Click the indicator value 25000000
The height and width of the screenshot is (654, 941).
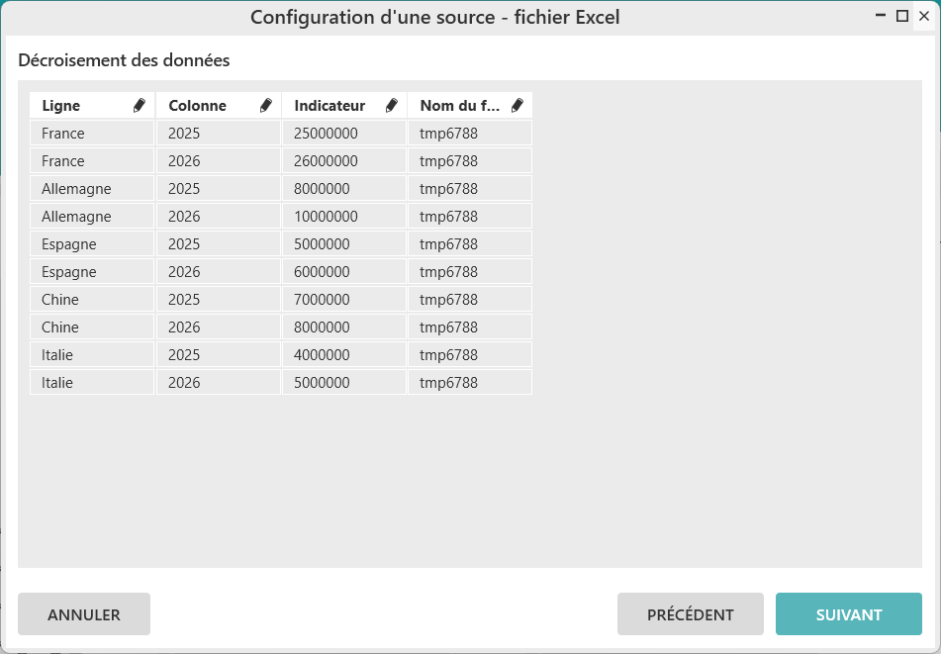[326, 134]
